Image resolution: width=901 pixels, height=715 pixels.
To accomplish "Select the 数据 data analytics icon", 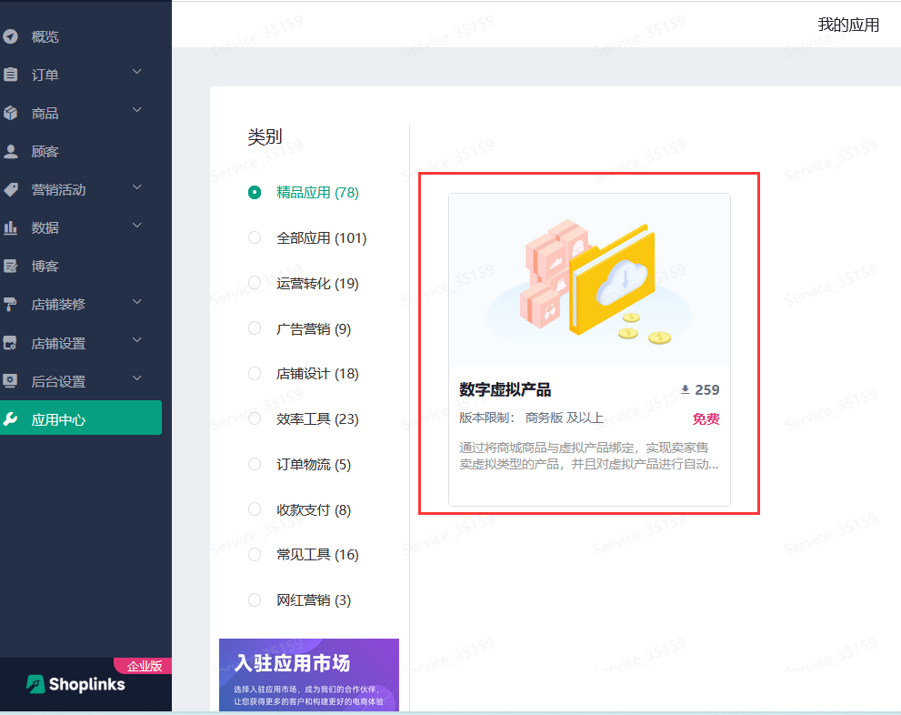I will [x=13, y=227].
